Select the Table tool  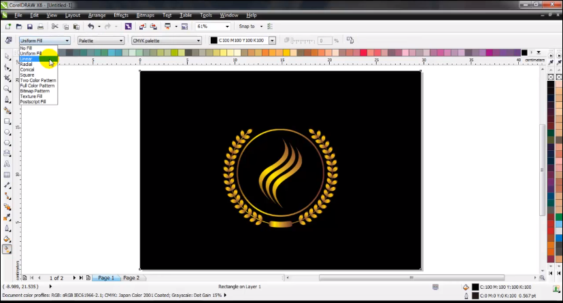[7, 175]
